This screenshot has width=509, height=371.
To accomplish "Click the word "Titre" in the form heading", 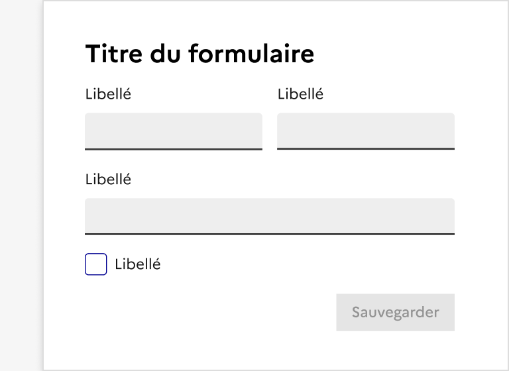I will (111, 54).
